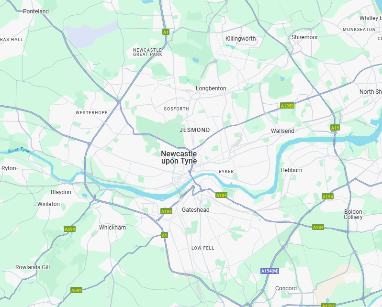Viewport: 382px width, 307px height.
Task: Click the A1 road shield near Great Park
Action: click(x=166, y=32)
